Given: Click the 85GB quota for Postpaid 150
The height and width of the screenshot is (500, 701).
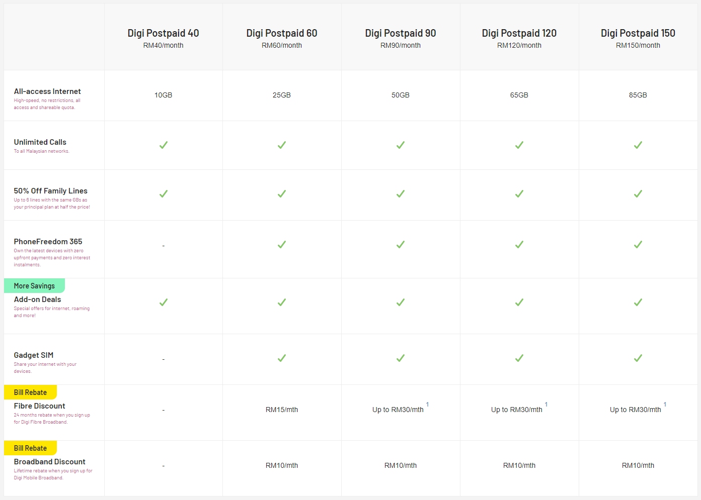Looking at the screenshot, I should pos(638,95).
